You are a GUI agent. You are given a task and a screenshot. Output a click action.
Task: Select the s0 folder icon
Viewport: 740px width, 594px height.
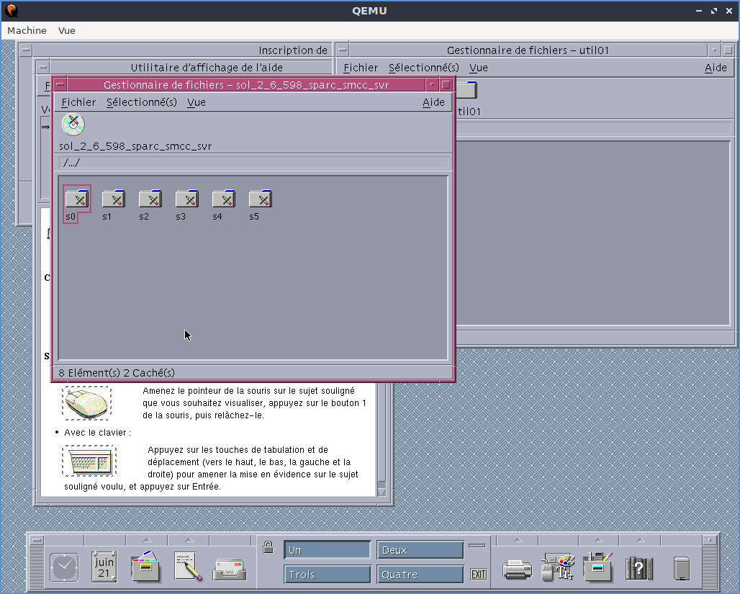pos(77,199)
